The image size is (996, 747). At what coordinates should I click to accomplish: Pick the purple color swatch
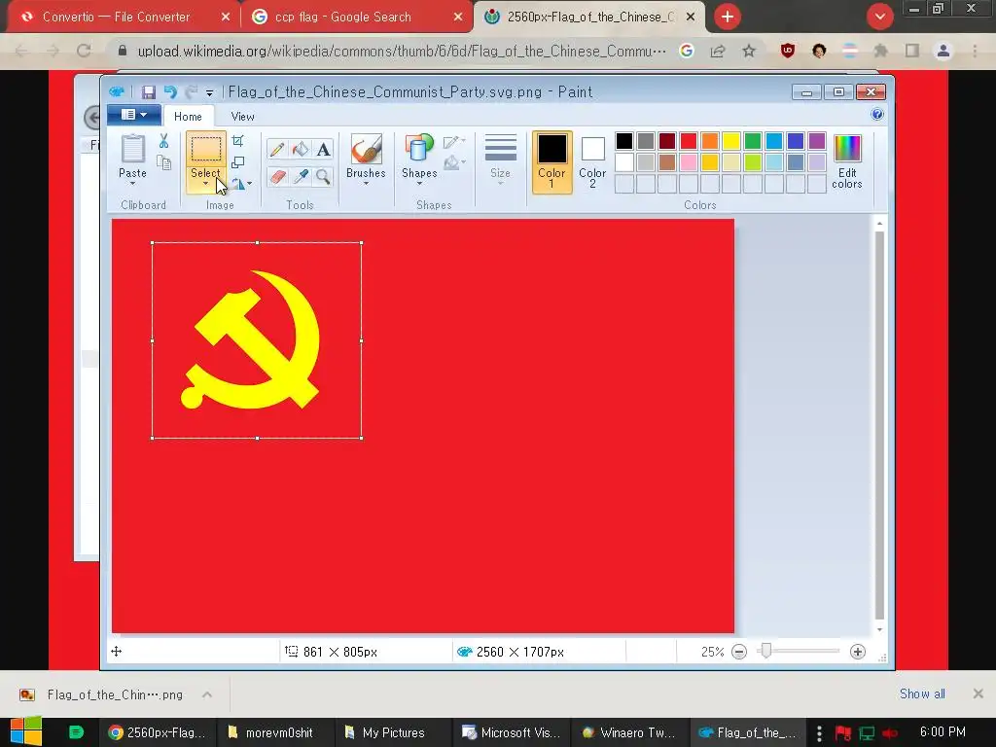click(x=817, y=140)
